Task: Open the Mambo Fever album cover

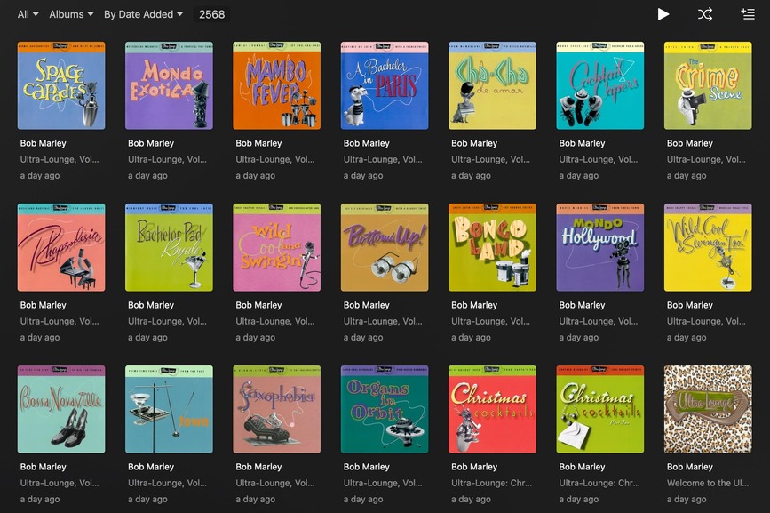Action: [x=276, y=85]
